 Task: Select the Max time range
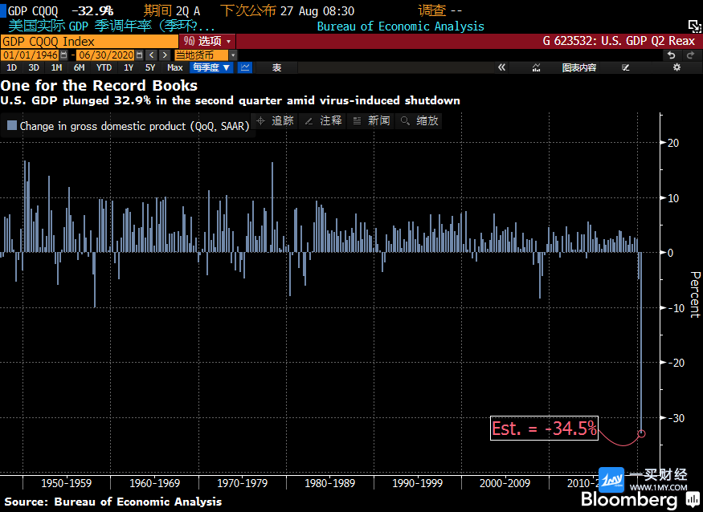pos(175,67)
